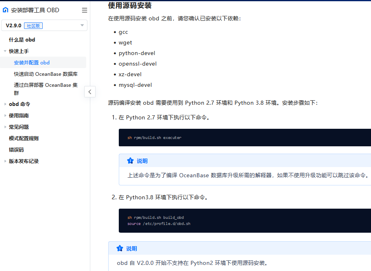Click the 使用源码安装 heading
This screenshot has width=371, height=271.
tap(130, 5)
